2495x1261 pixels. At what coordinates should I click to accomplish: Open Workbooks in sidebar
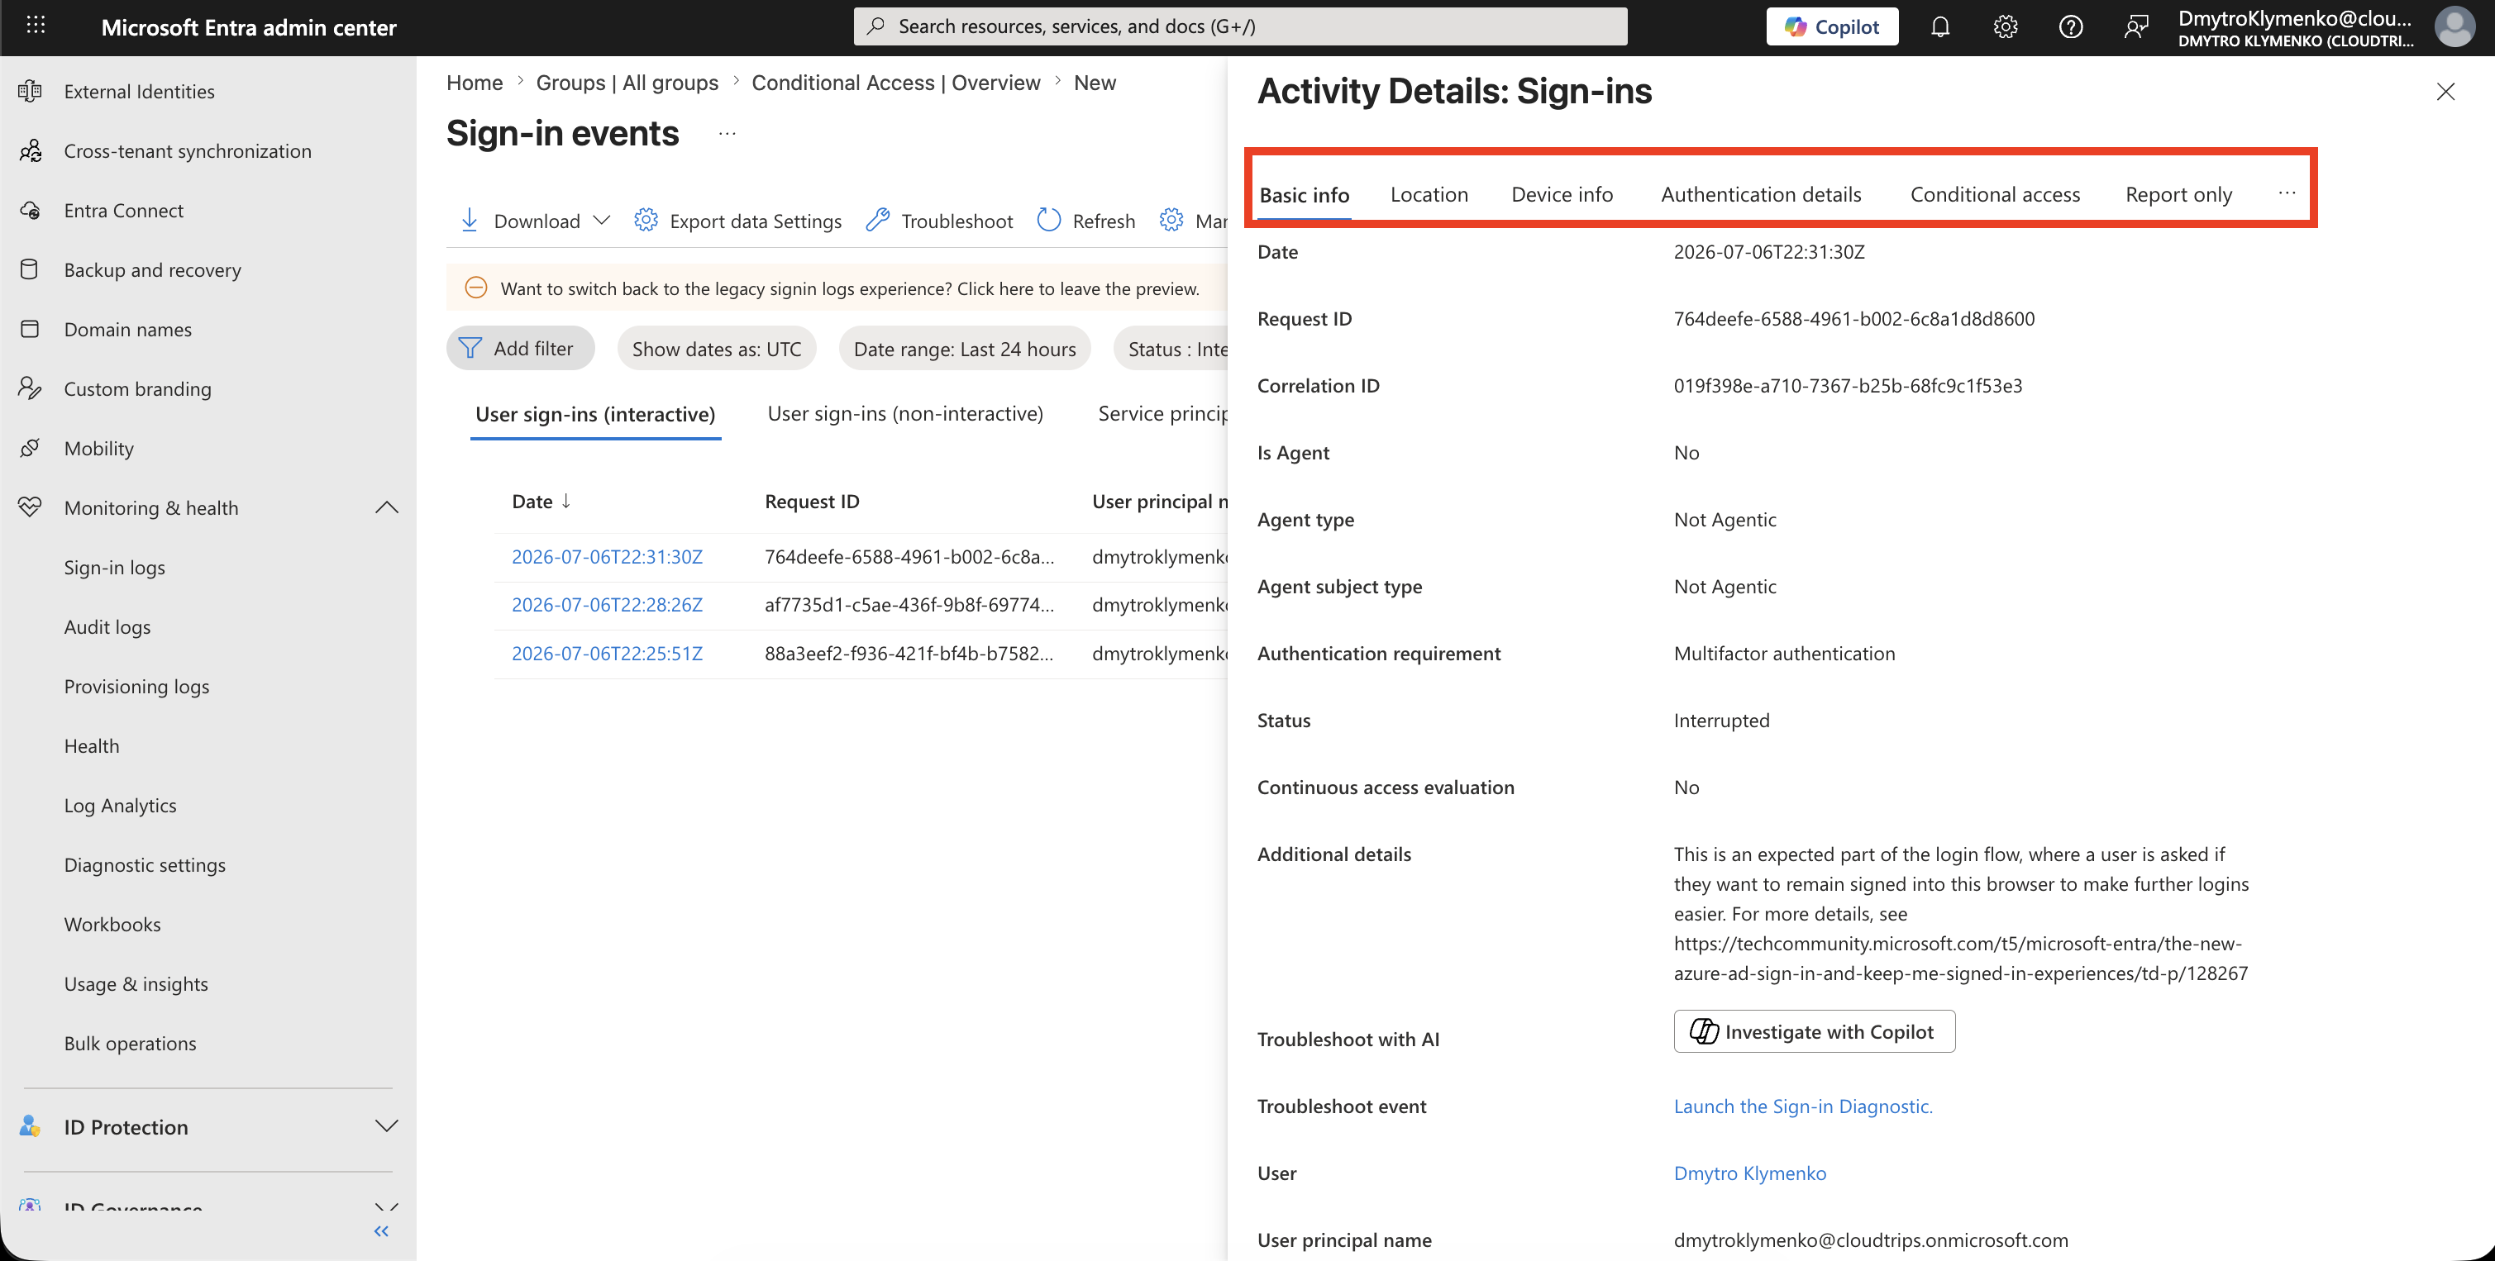tap(112, 924)
